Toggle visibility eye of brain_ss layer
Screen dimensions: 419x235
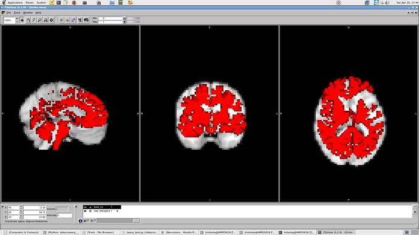coord(85,207)
